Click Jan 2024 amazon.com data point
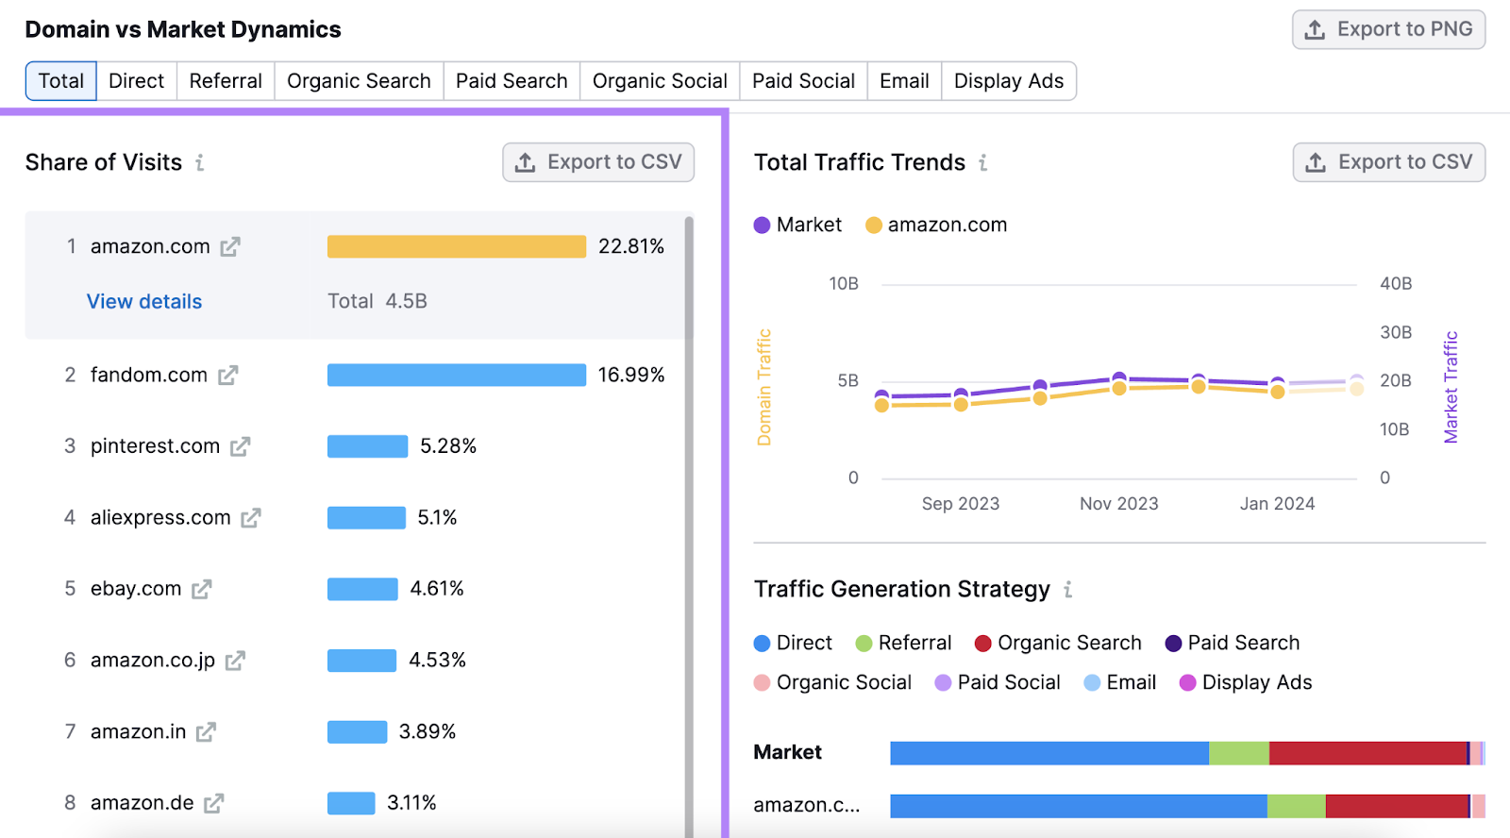The height and width of the screenshot is (838, 1510). point(1278,392)
